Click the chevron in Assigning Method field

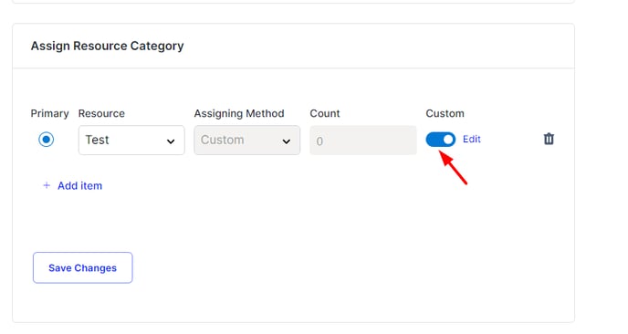pos(286,141)
